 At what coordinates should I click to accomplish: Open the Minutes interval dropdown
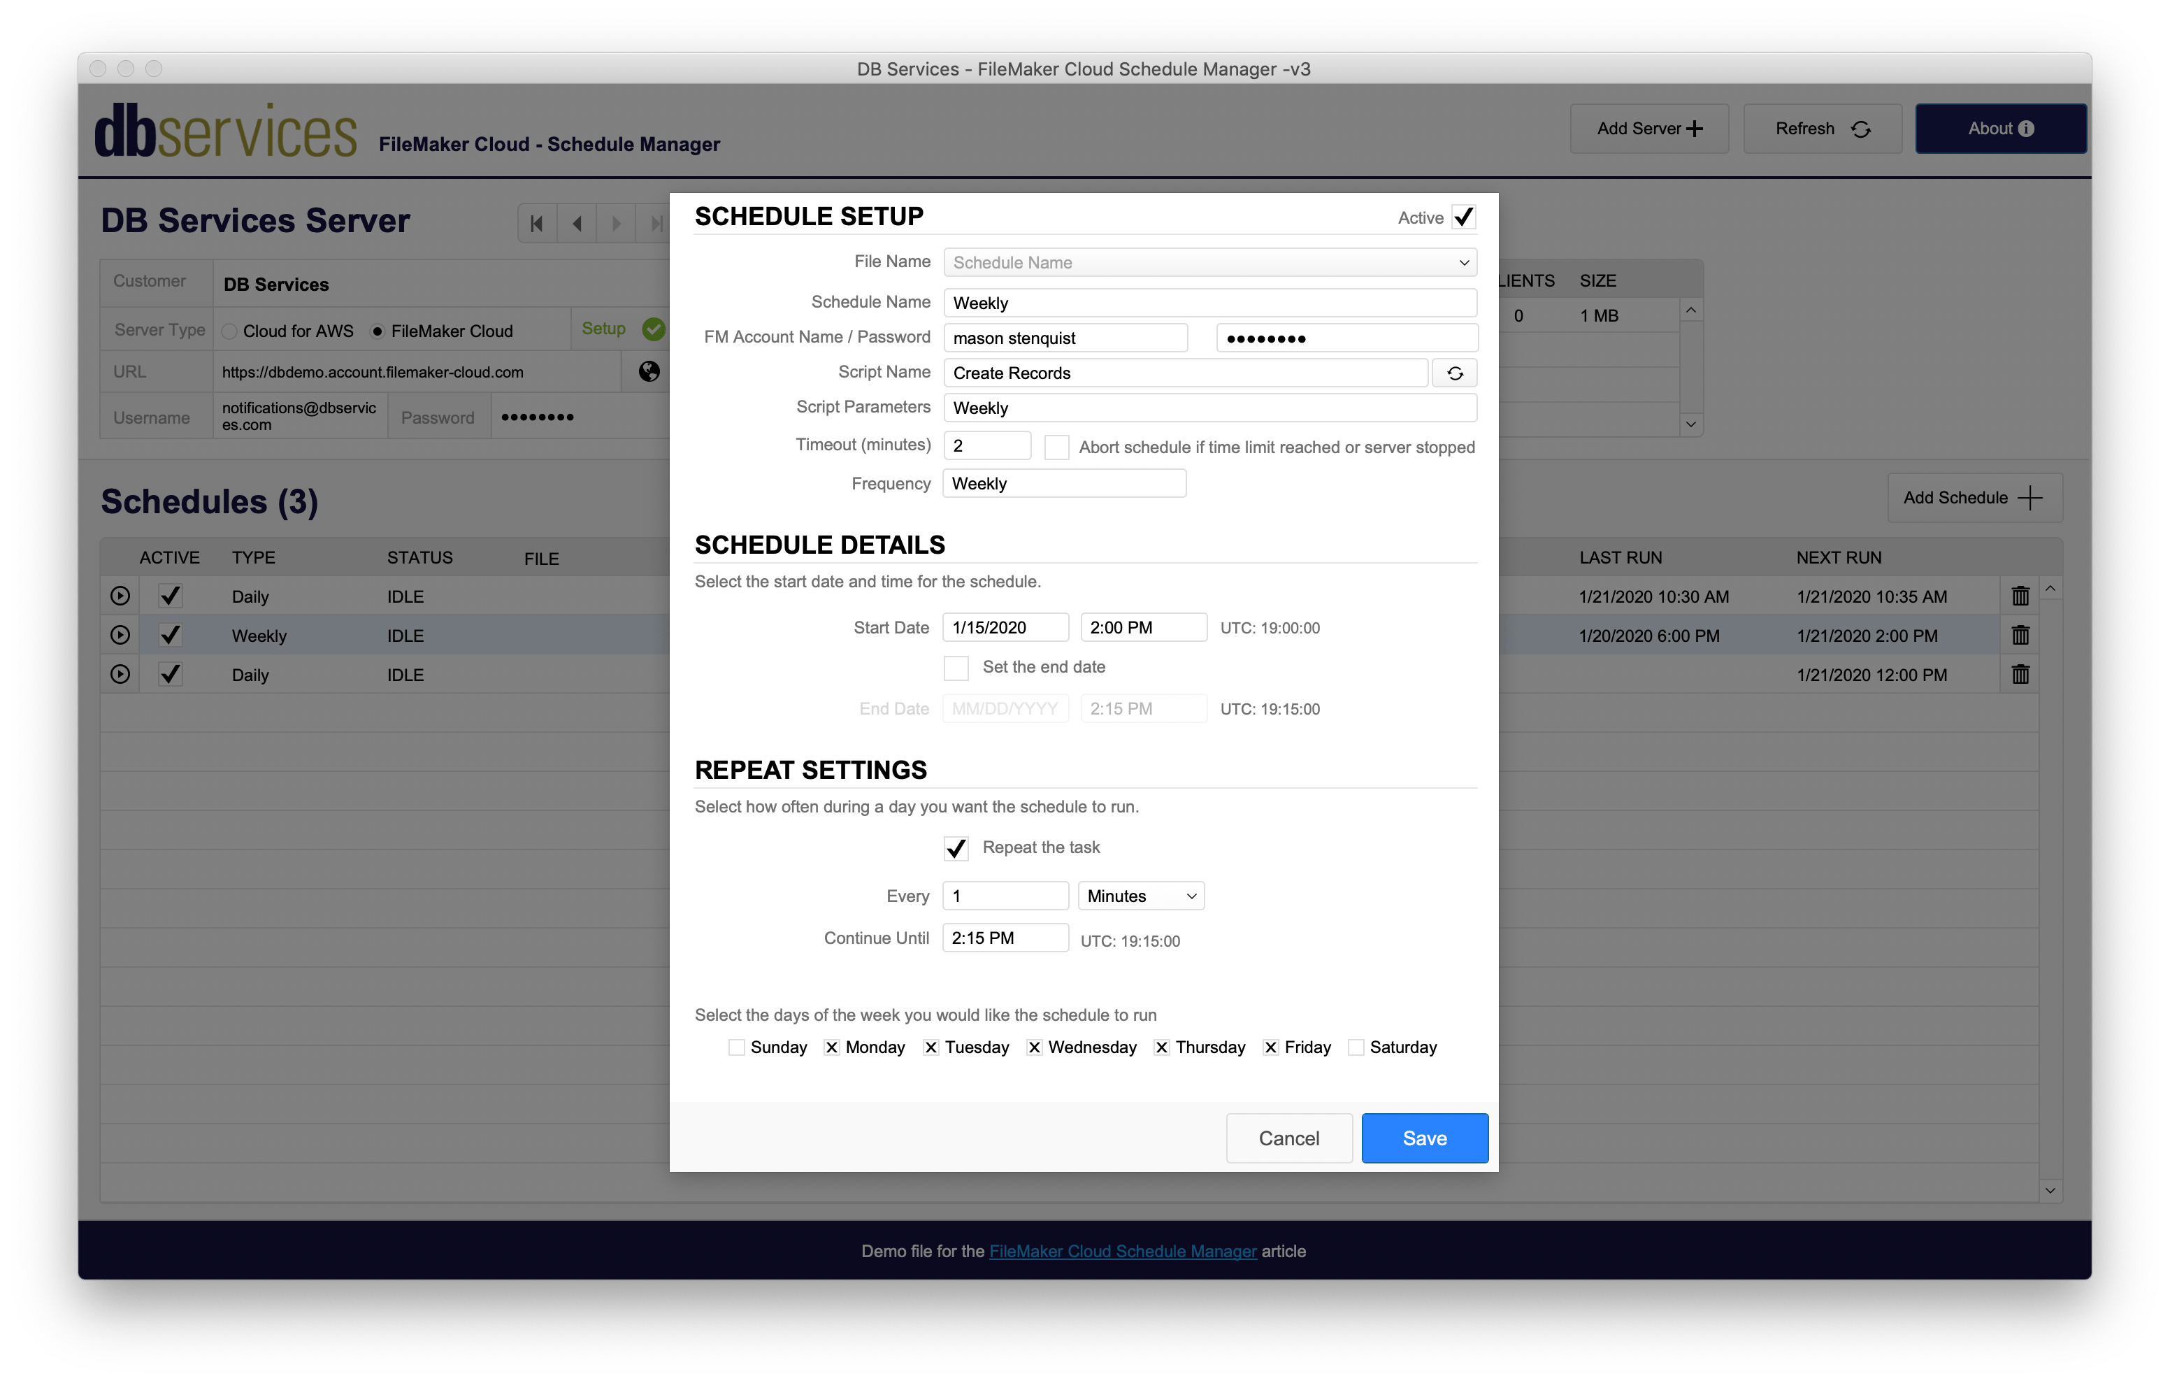(x=1141, y=896)
